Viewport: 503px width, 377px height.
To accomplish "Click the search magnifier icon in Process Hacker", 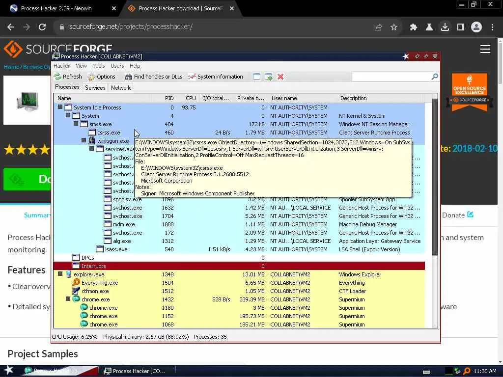I will [x=435, y=76].
